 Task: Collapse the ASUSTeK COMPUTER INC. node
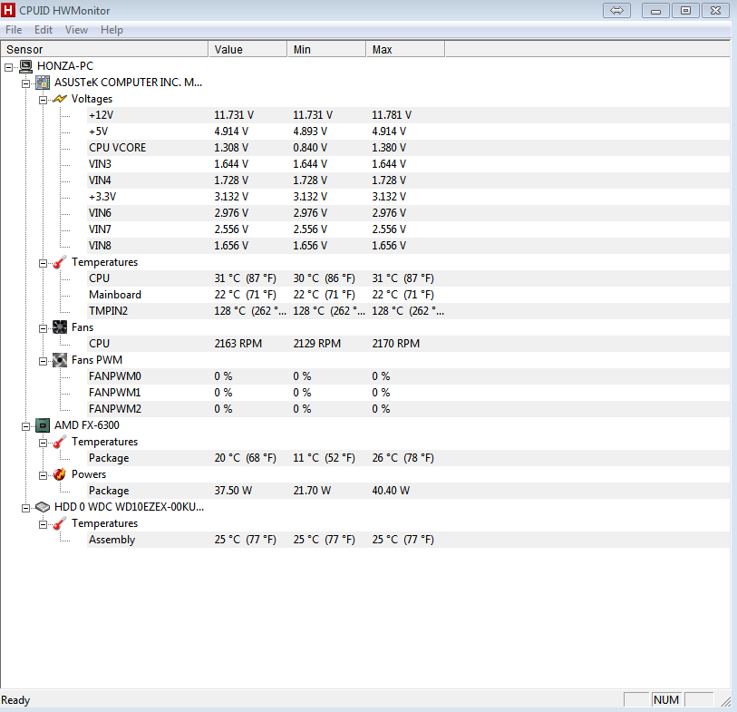(26, 83)
